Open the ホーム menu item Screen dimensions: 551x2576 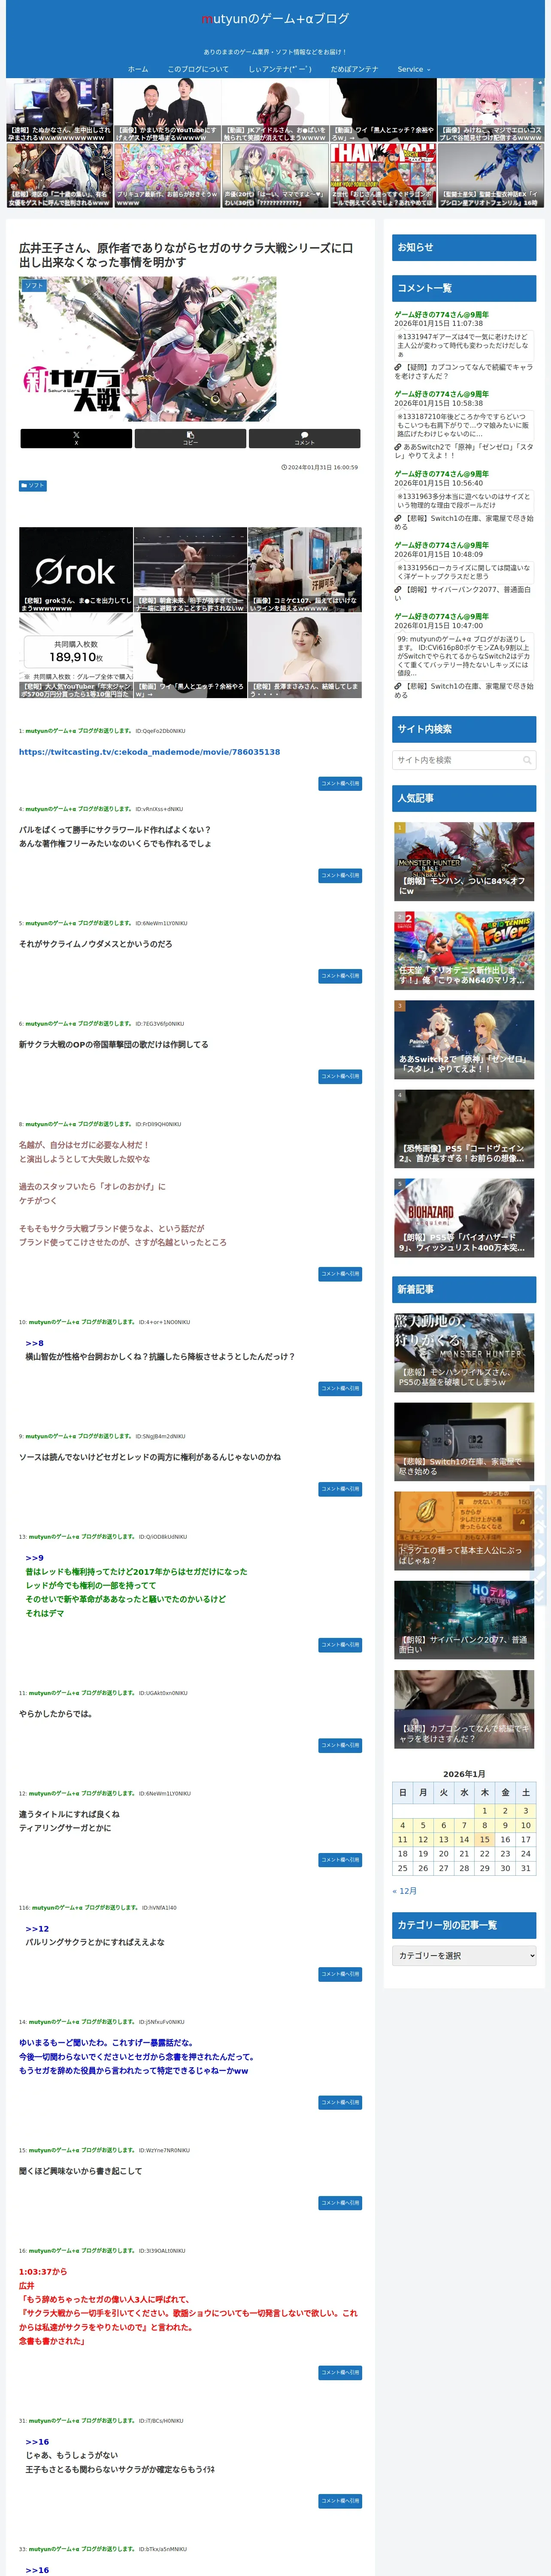[x=138, y=69]
